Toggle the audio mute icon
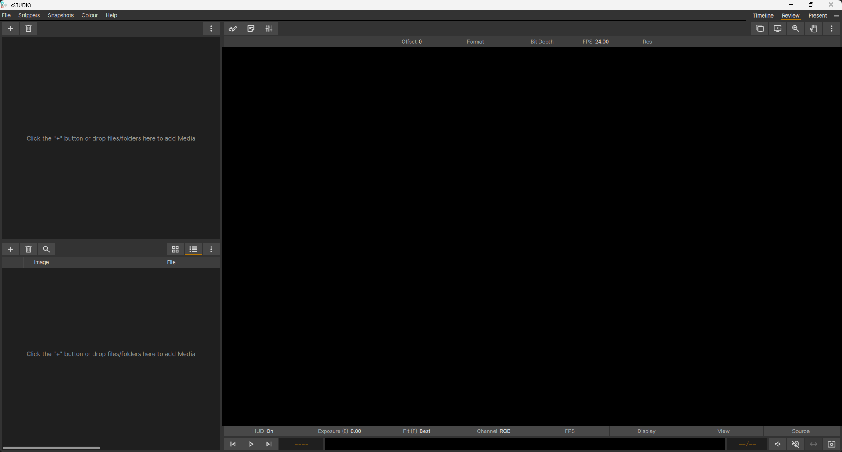 [796, 444]
